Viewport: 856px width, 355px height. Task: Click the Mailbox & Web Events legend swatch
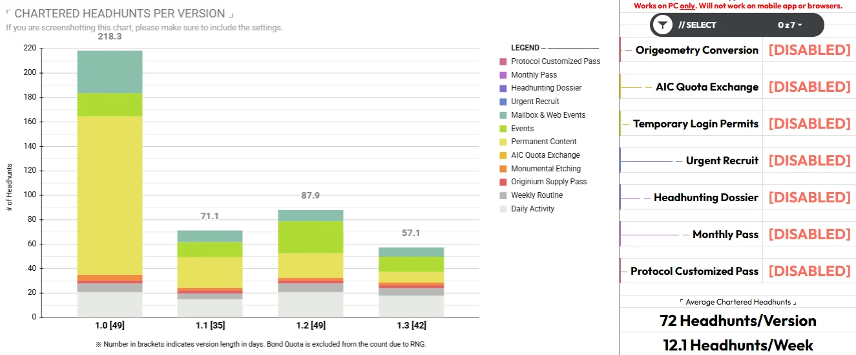tap(503, 115)
